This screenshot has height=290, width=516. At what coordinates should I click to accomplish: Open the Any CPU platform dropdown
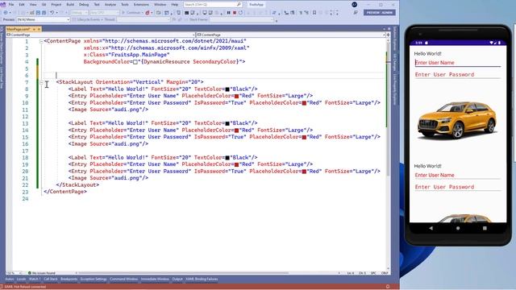104,13
